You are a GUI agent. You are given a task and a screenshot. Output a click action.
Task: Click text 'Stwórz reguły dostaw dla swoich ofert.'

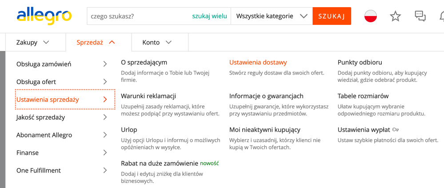[x=276, y=73]
